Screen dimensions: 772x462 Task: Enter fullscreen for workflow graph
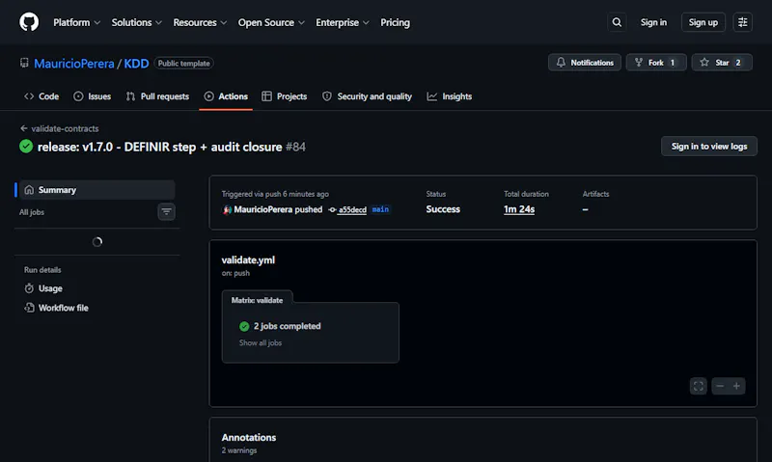(698, 386)
